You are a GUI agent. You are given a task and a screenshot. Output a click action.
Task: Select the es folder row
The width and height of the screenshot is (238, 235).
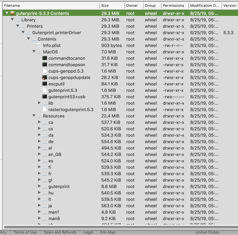pyautogui.click(x=121, y=161)
